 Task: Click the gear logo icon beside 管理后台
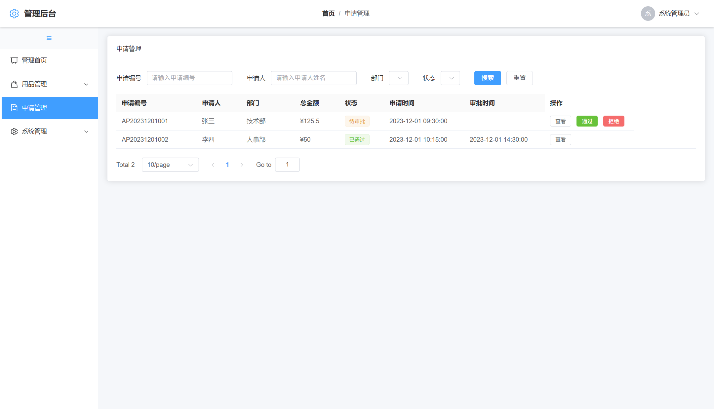(14, 14)
